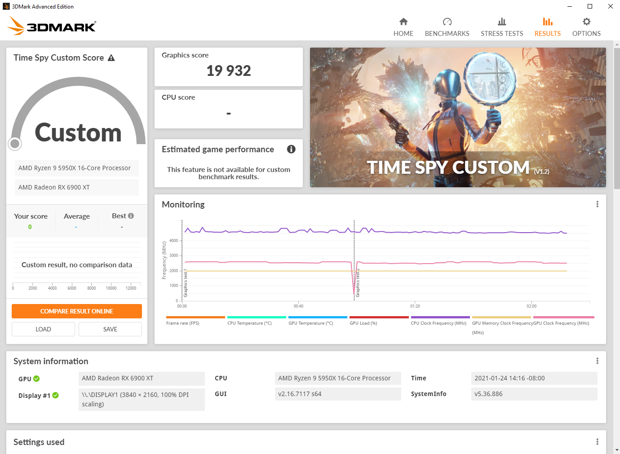Click green check beside Display #1
The width and height of the screenshot is (620, 454).
pyautogui.click(x=55, y=395)
